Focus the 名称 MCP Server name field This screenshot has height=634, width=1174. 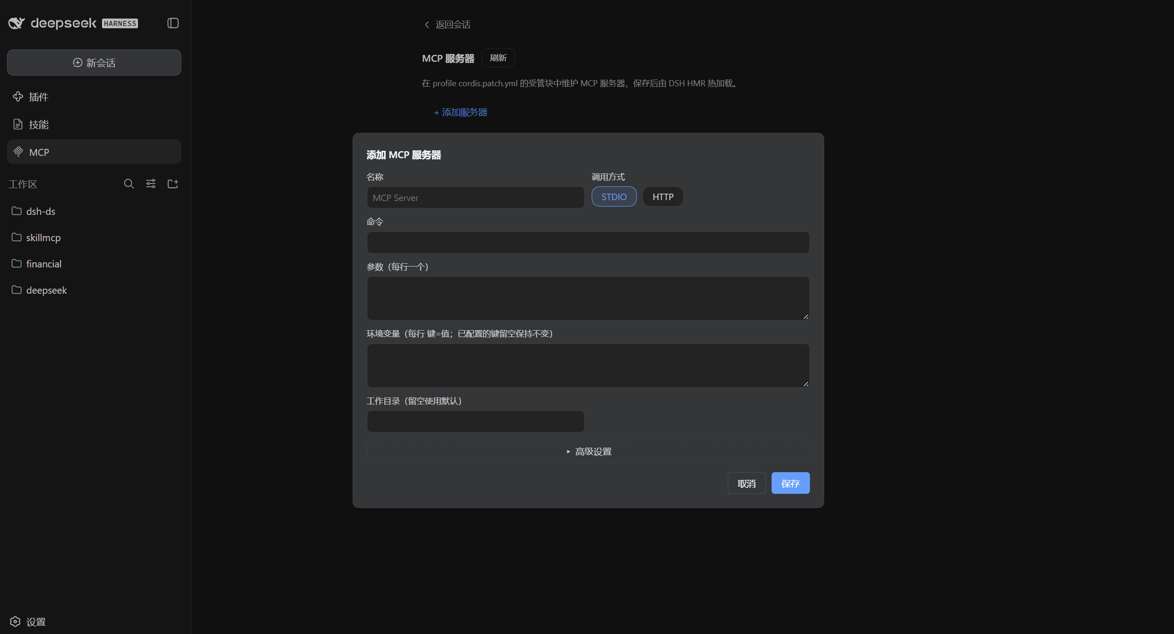coord(475,197)
